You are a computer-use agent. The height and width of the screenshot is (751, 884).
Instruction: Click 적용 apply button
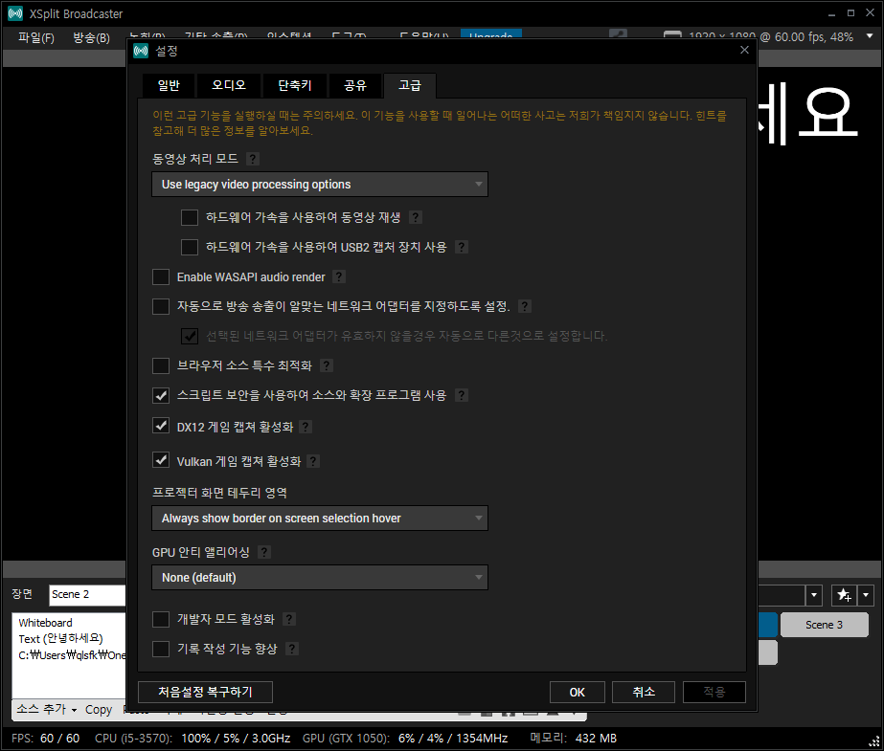pos(714,692)
